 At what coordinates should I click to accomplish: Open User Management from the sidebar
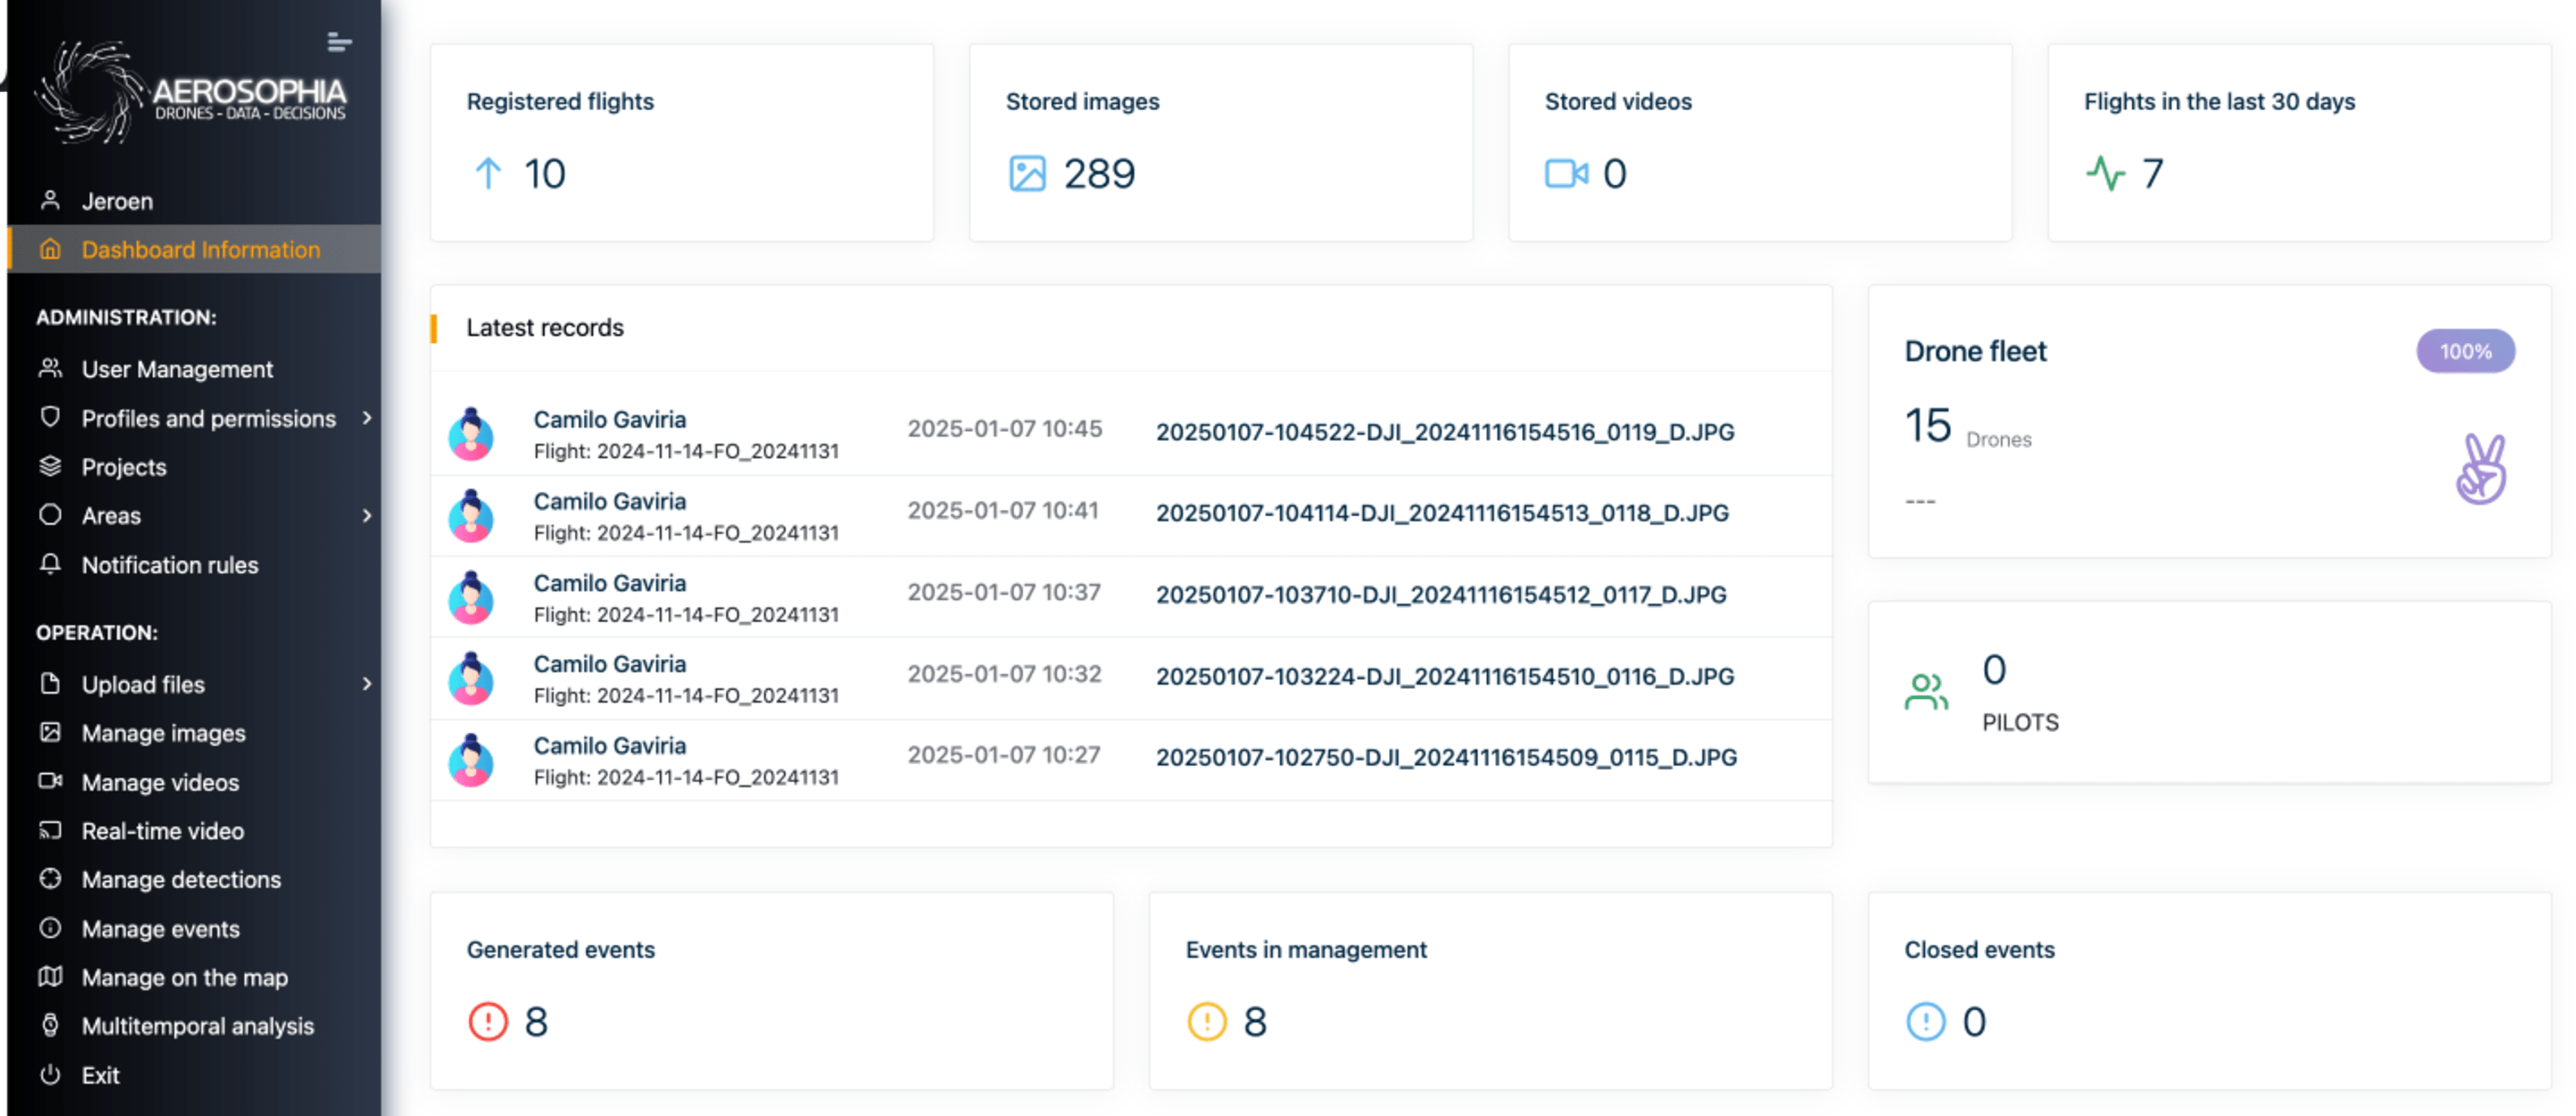(x=176, y=369)
